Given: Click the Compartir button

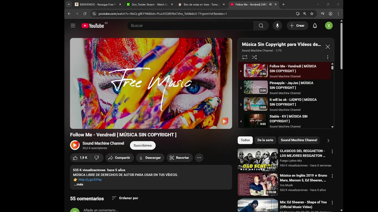Looking at the screenshot, I should pyautogui.click(x=119, y=158).
